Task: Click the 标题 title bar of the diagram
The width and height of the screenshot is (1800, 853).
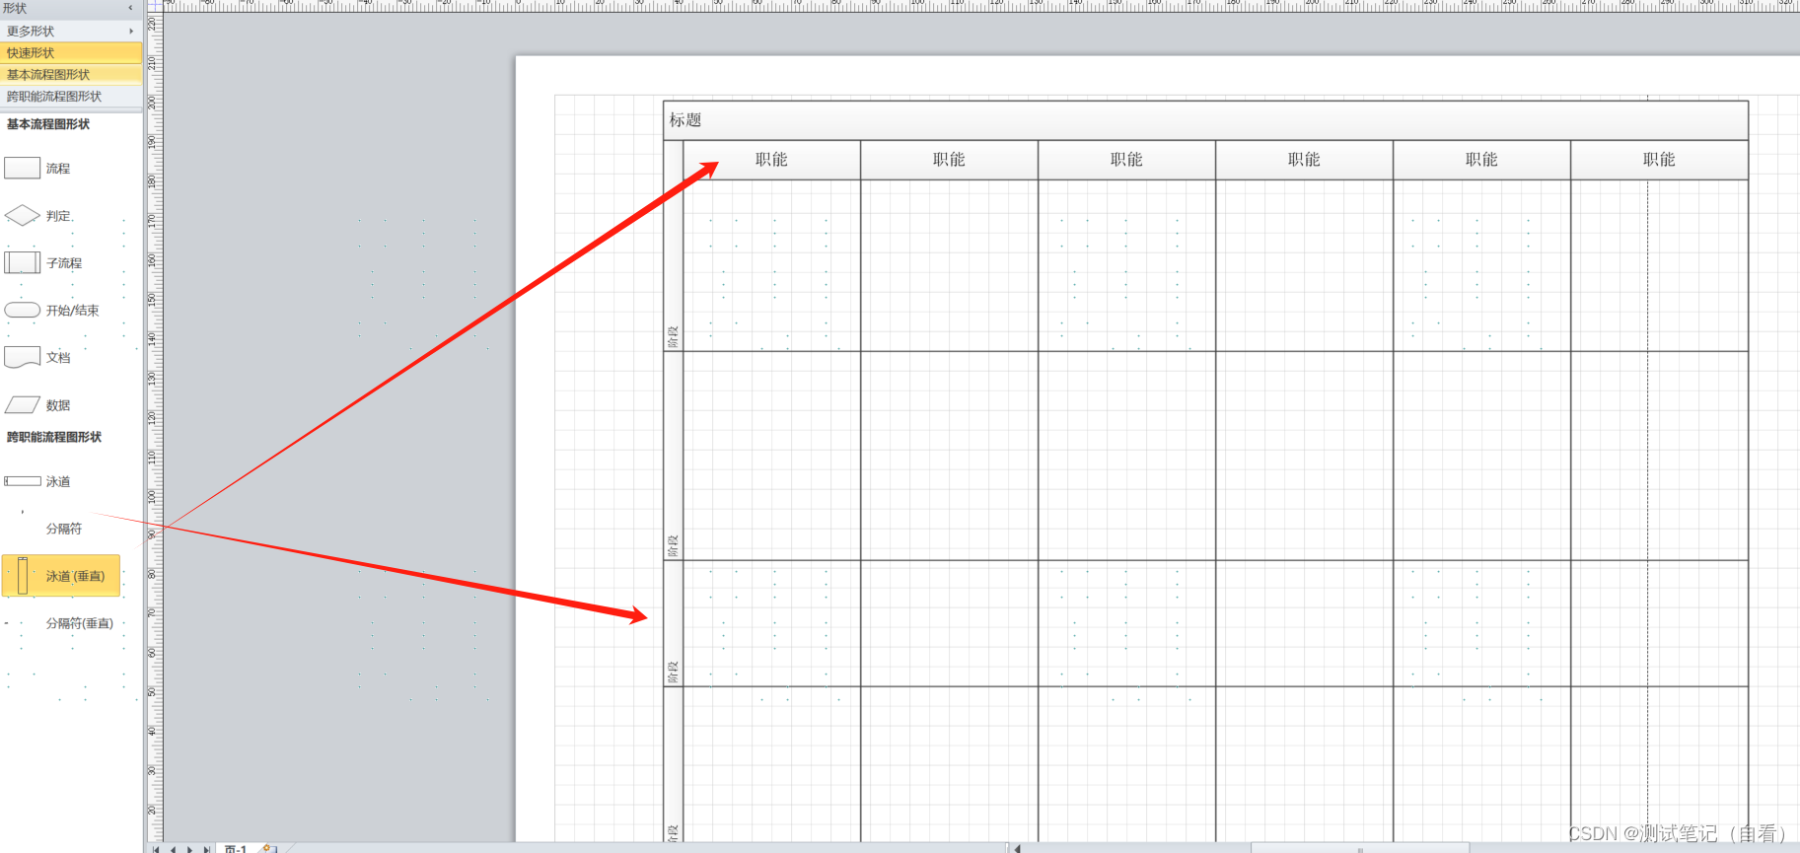Action: (1205, 119)
